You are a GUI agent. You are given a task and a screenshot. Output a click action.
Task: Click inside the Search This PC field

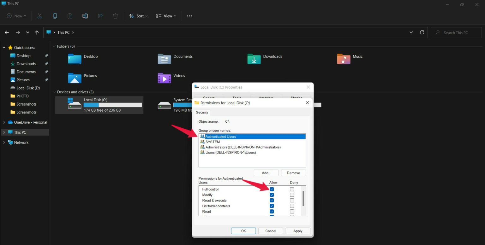click(x=456, y=32)
